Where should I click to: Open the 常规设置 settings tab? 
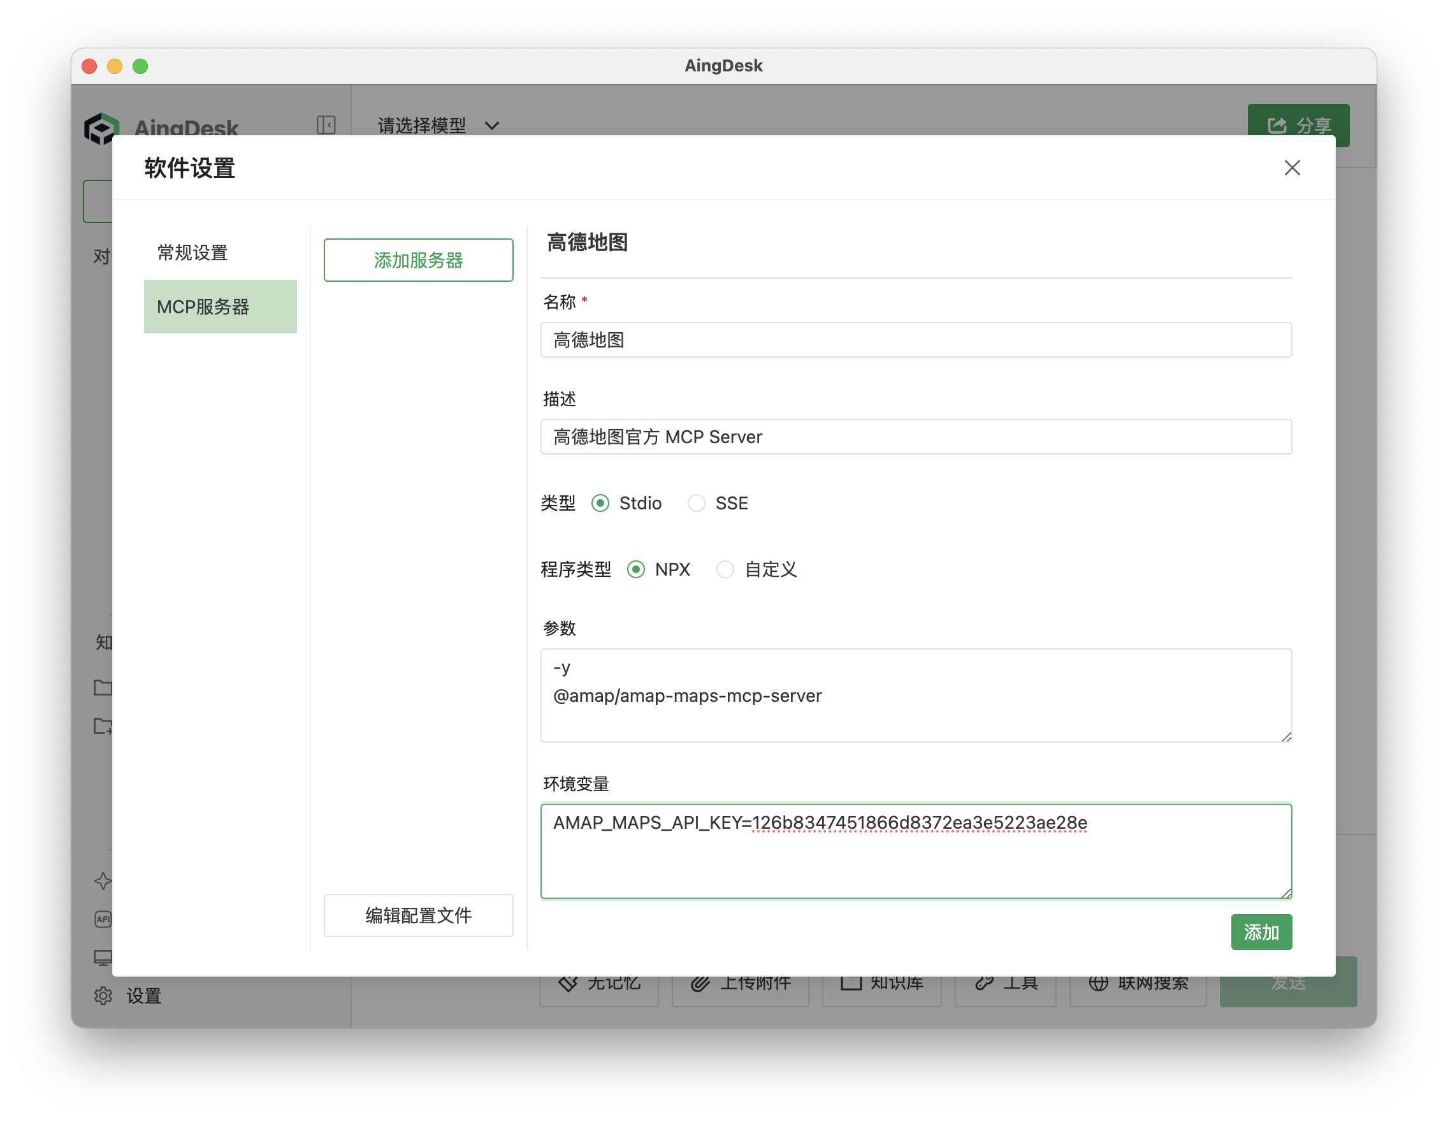point(192,252)
